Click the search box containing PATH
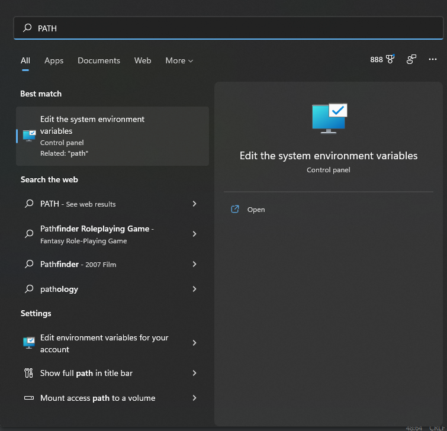Screen dimensions: 447x431 pos(229,28)
